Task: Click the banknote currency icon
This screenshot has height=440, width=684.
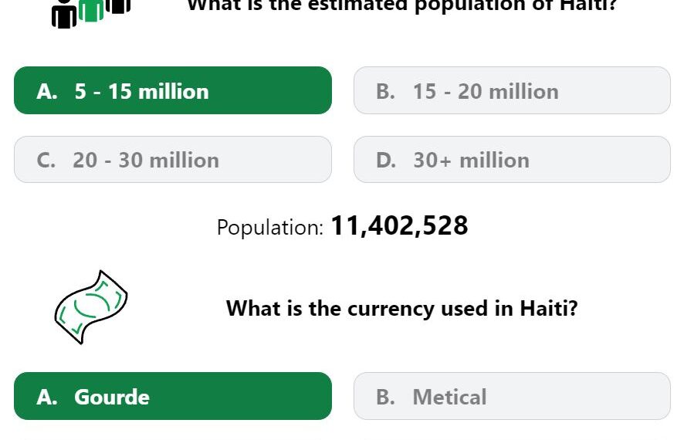Action: [x=90, y=306]
